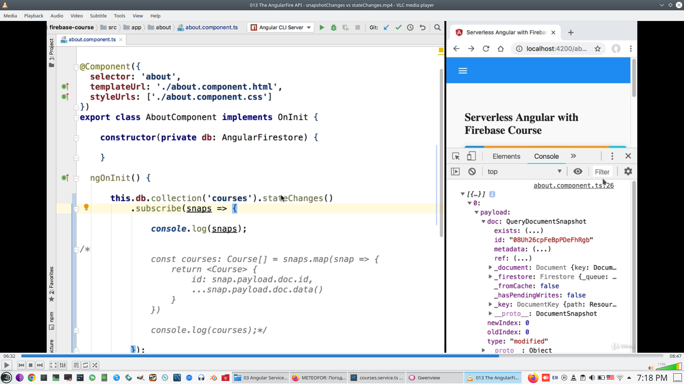684x384 pixels.
Task: Skip to next media track
Action: tap(40, 365)
